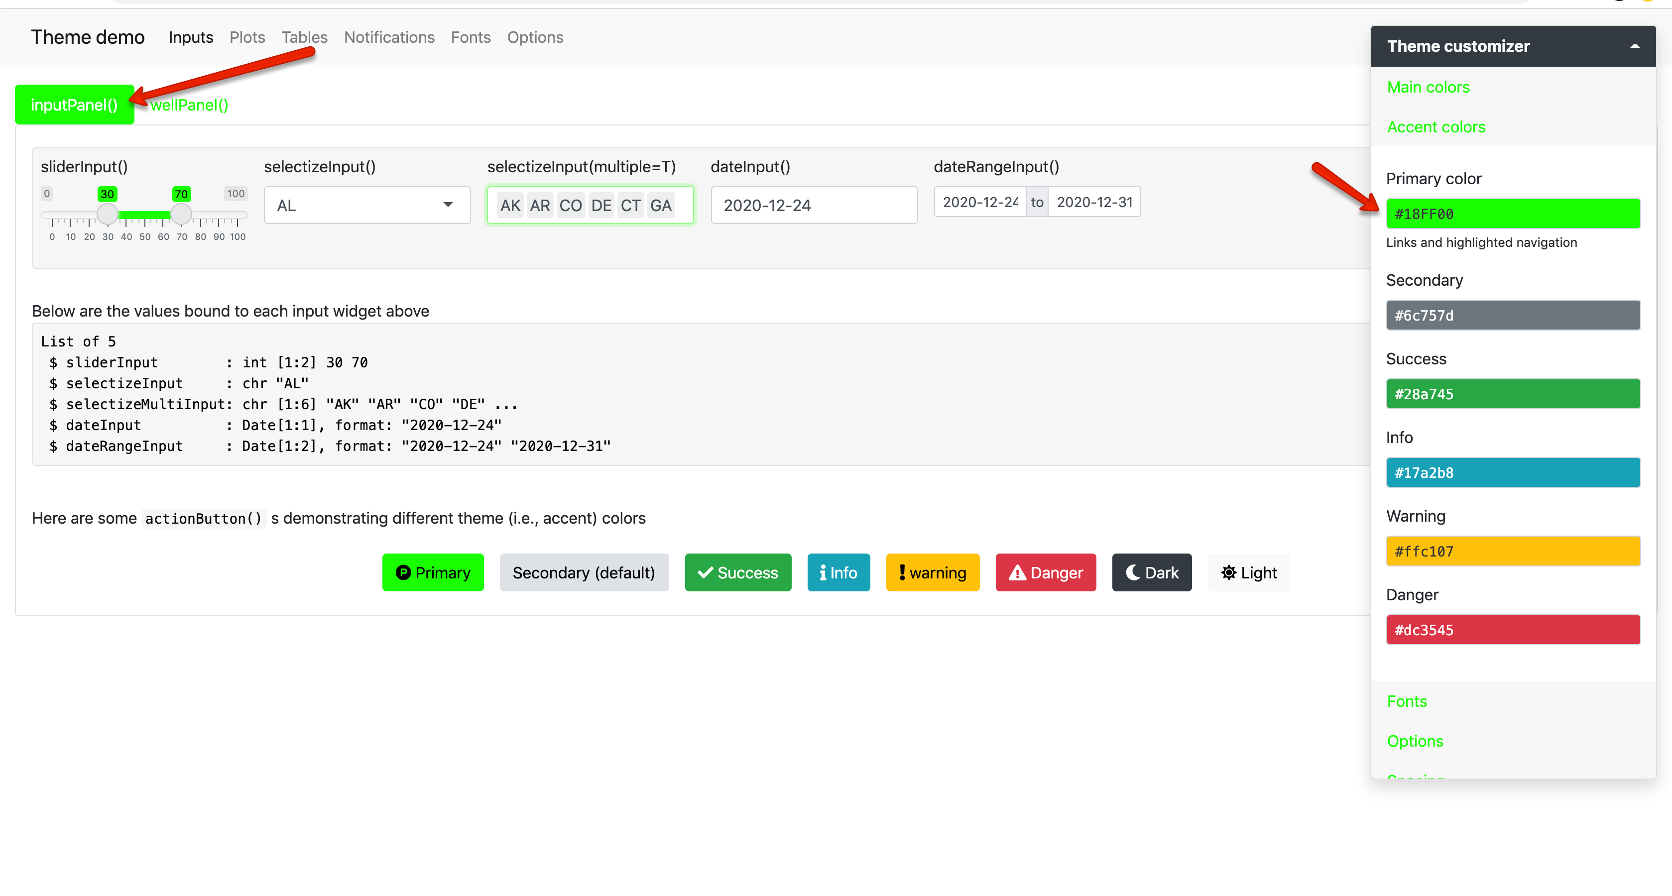Click the Warning #ffc107 color field
Viewport: 1672px width, 896px height.
(x=1512, y=551)
